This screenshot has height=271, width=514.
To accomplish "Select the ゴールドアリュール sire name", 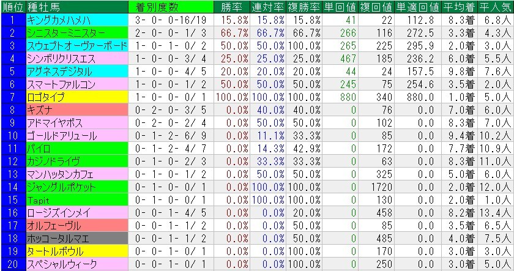I will click(x=77, y=136).
